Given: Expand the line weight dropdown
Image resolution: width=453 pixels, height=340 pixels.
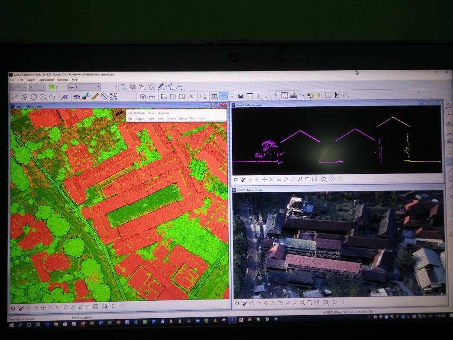Looking at the screenshot, I should [x=37, y=87].
